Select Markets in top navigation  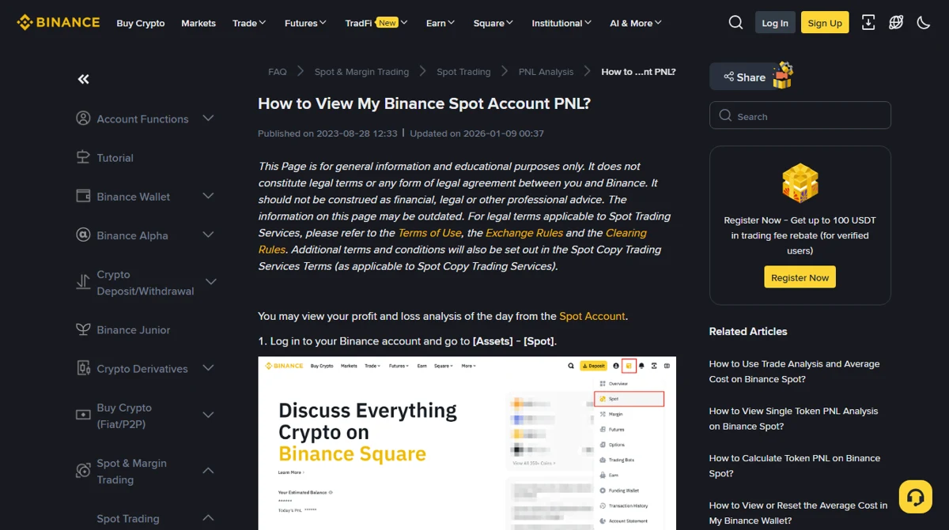coord(198,23)
